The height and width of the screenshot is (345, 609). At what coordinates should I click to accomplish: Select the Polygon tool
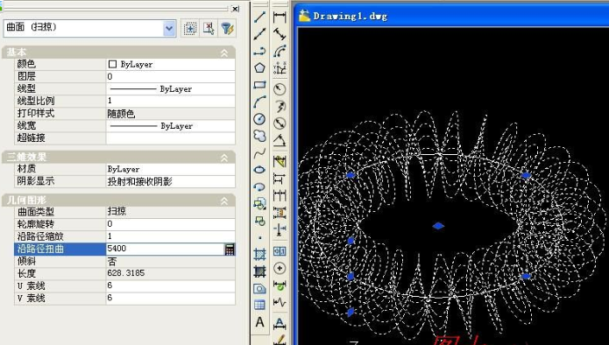(260, 68)
